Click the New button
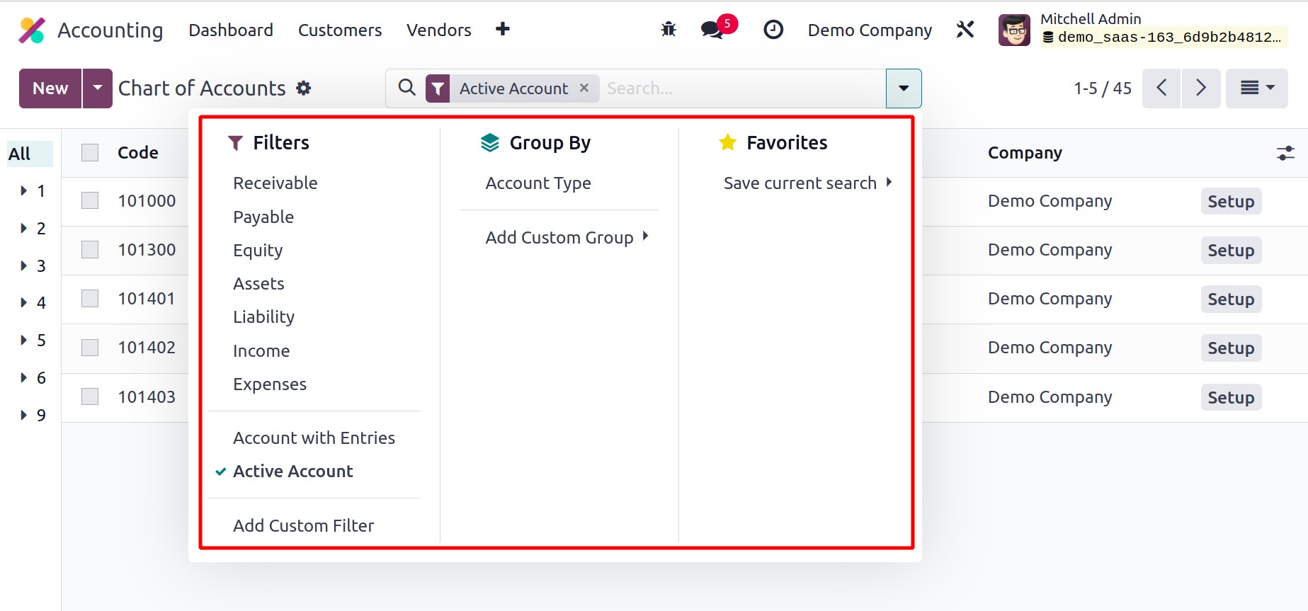Viewport: 1308px width, 611px height. click(x=50, y=88)
